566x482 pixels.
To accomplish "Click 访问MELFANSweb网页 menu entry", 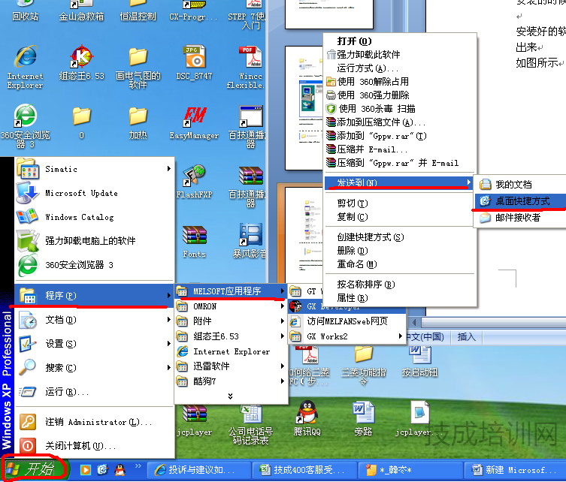I will click(x=346, y=321).
